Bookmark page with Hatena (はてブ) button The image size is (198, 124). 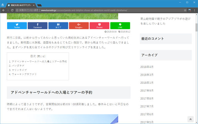click(x=58, y=25)
